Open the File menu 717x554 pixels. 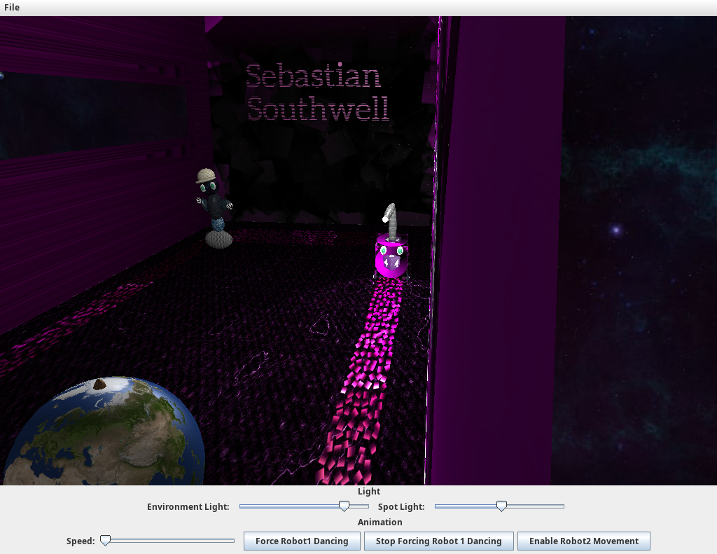(x=12, y=7)
